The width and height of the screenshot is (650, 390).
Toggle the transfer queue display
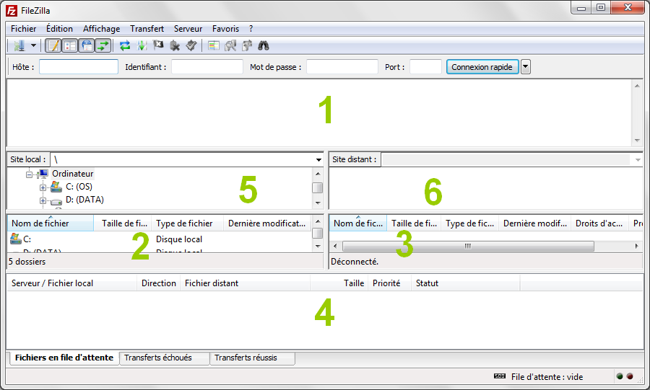click(103, 45)
